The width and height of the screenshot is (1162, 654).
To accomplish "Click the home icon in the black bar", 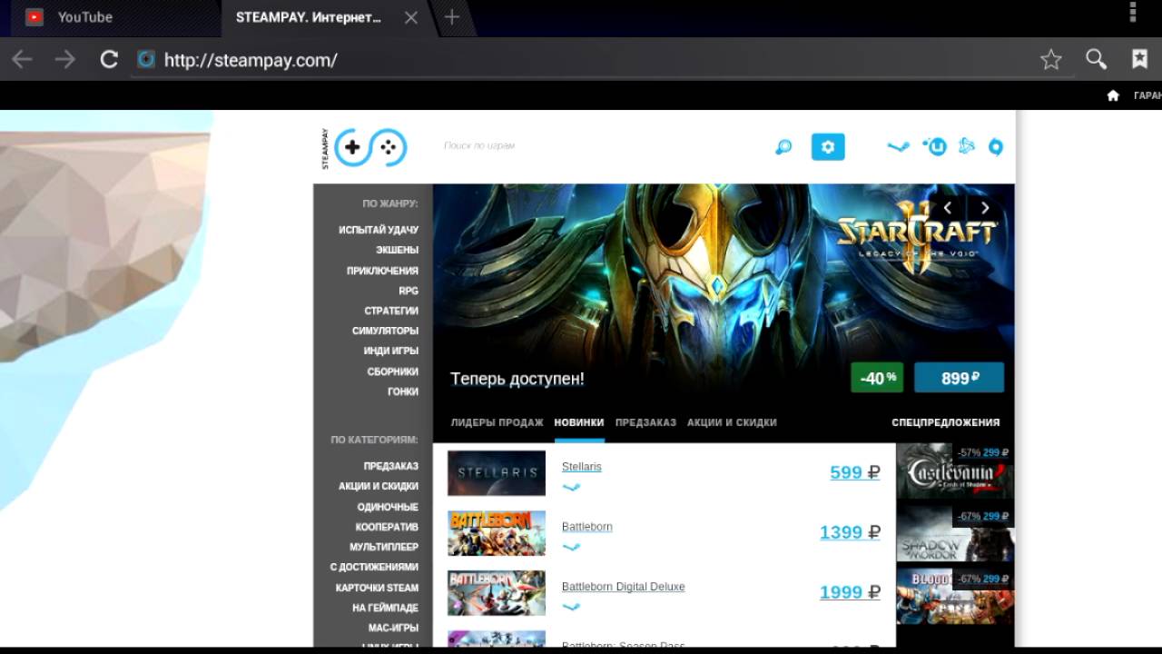I will click(1113, 95).
